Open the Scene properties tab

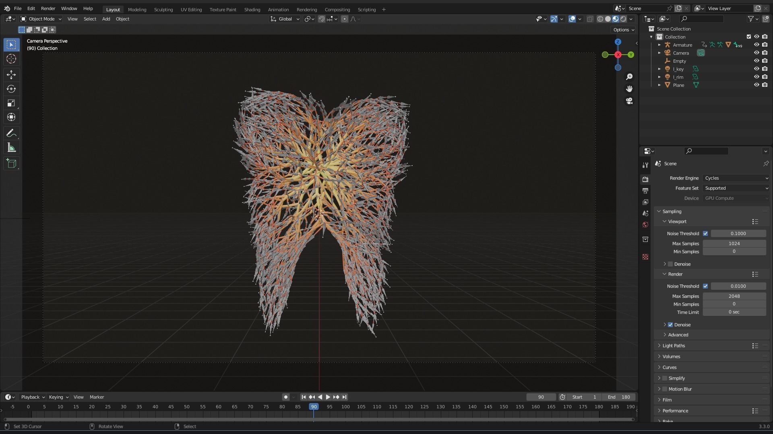pos(645,213)
